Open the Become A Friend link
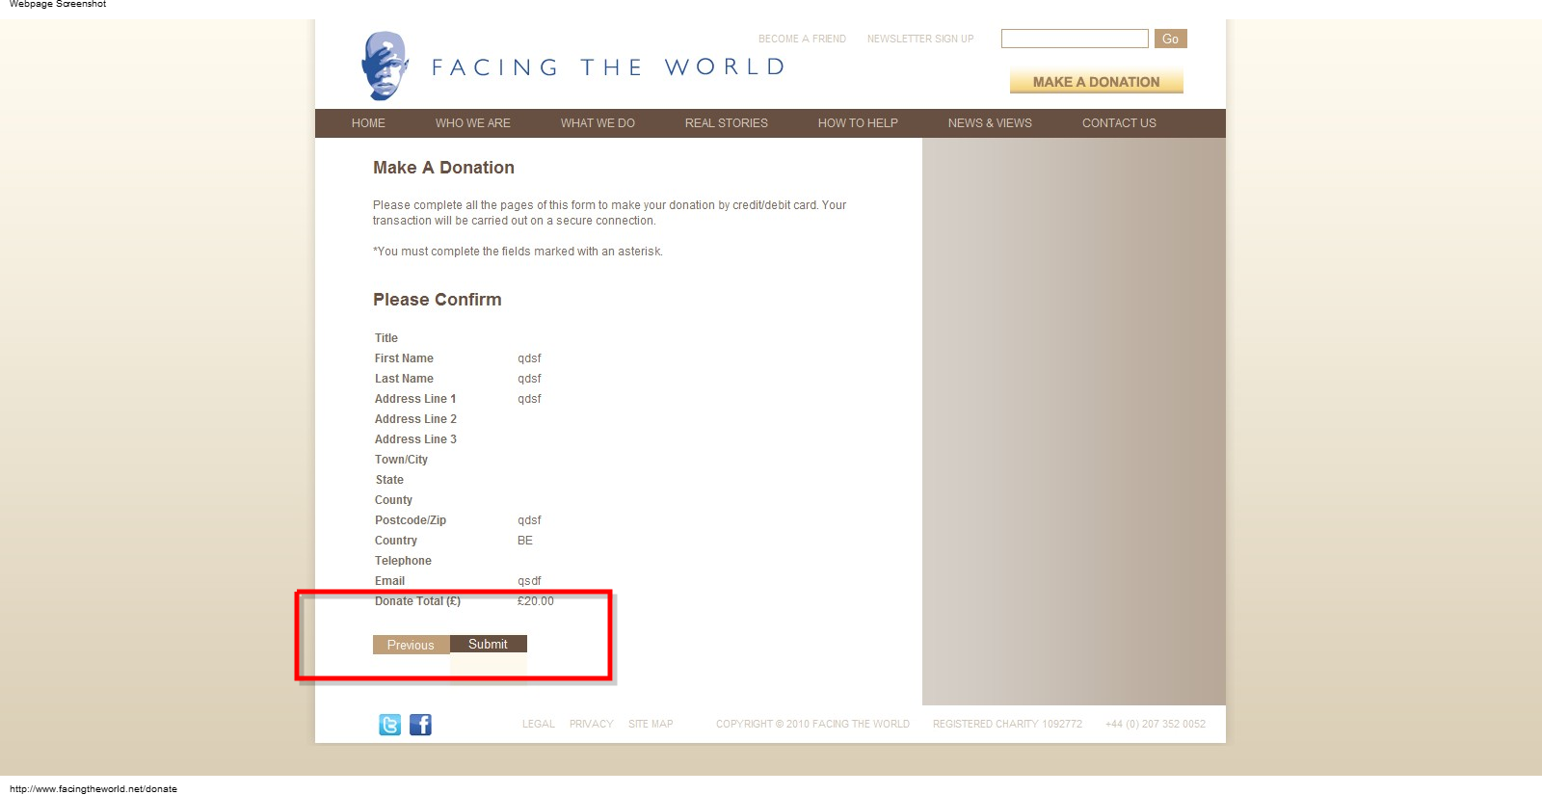Image resolution: width=1542 pixels, height=795 pixels. [802, 40]
